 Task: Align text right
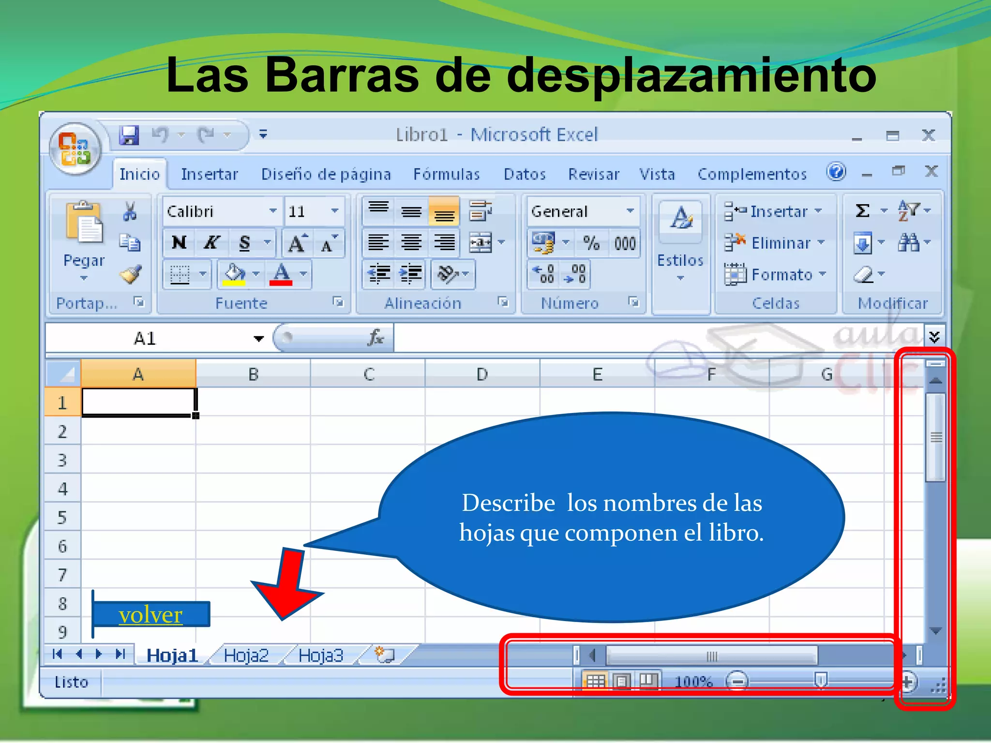444,242
